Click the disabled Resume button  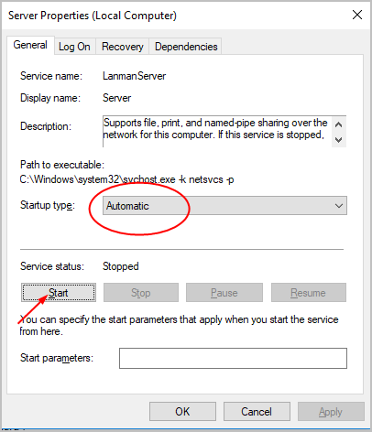click(309, 293)
